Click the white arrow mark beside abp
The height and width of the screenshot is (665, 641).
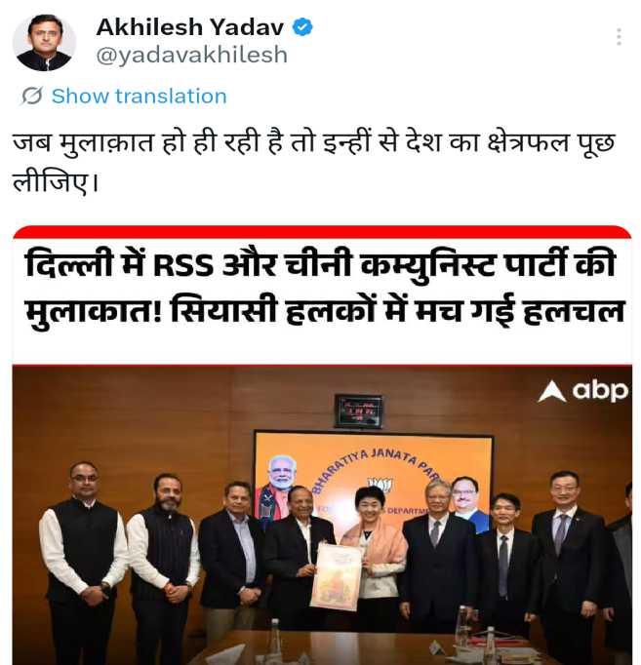551,391
